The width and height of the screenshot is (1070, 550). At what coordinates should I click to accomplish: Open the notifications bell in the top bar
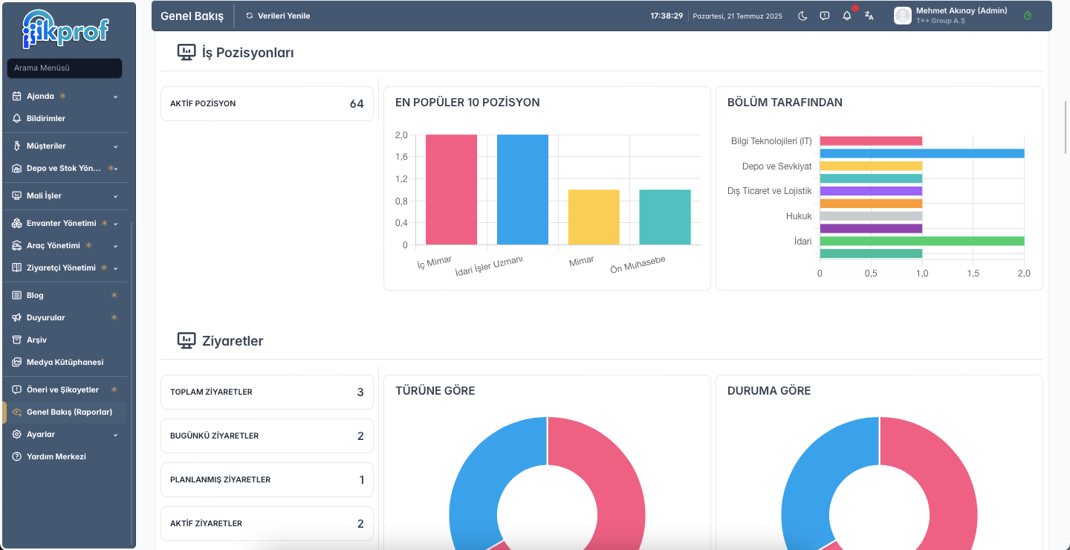847,16
